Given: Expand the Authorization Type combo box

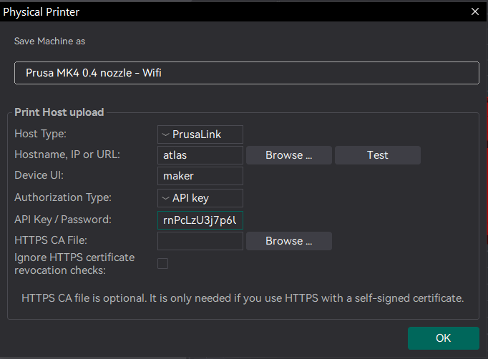Looking at the screenshot, I should pos(200,198).
